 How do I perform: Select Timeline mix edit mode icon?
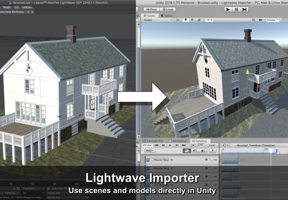click(186, 151)
